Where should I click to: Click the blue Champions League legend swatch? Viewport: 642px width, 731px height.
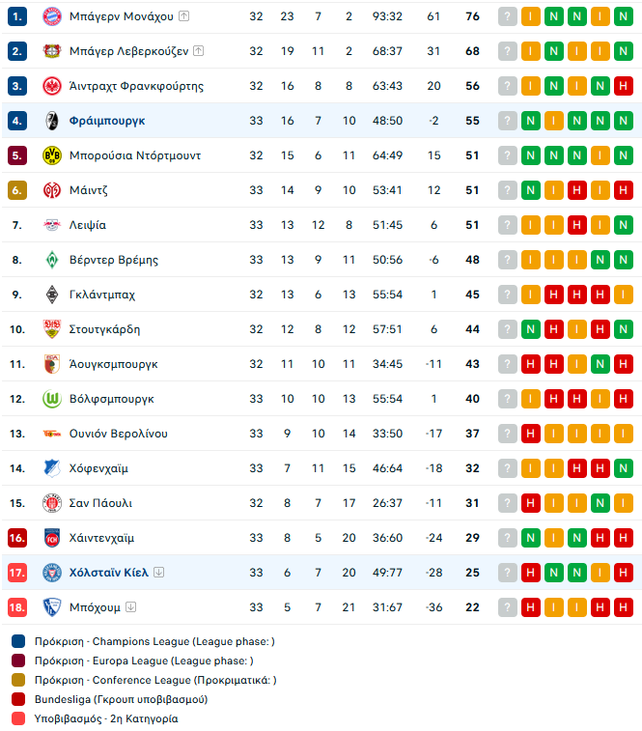tap(19, 641)
